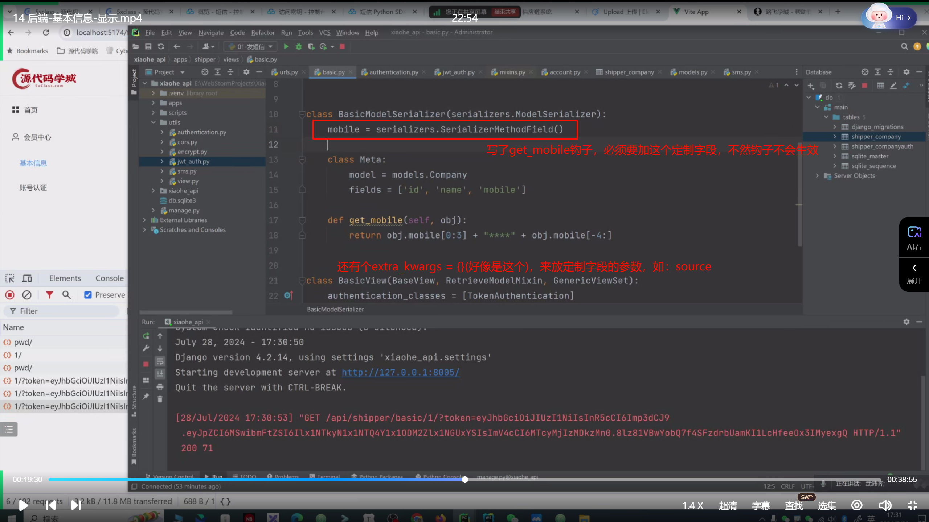Click the Database panel refresh icon
929x522 pixels.
click(839, 86)
